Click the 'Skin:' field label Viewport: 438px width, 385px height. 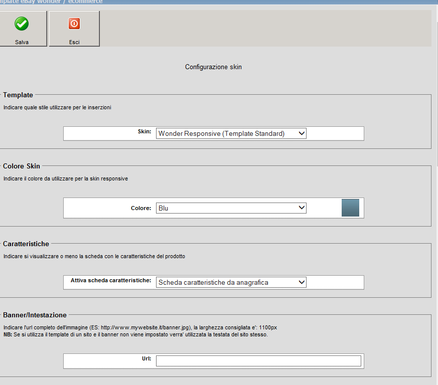144,131
